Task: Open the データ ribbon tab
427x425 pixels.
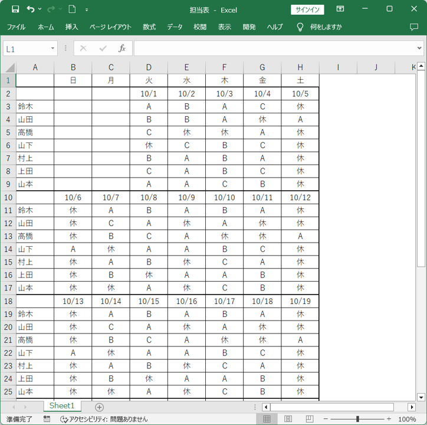Action: pyautogui.click(x=175, y=27)
